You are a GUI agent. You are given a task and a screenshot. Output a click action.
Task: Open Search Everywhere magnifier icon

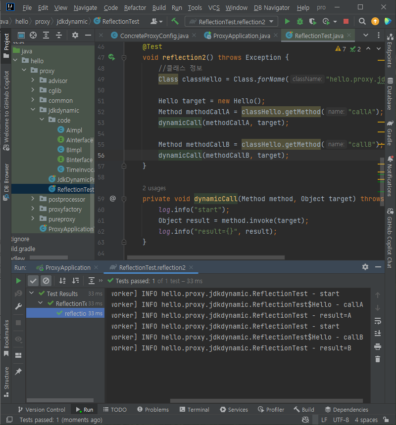[x=362, y=22]
